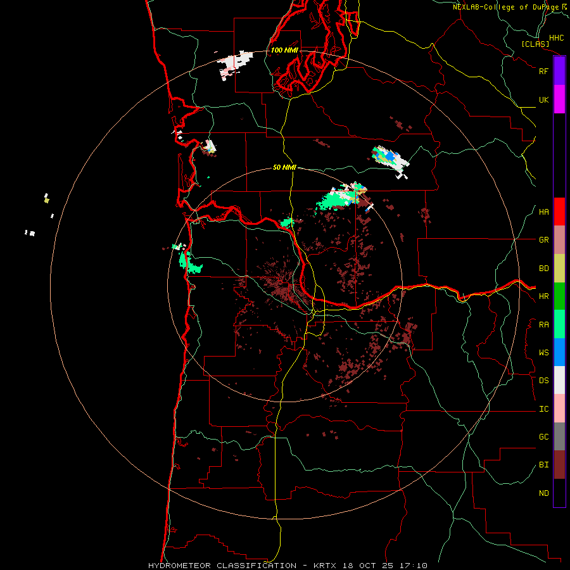The height and width of the screenshot is (570, 570).
Task: Click the GC legend label
Action: point(544,437)
